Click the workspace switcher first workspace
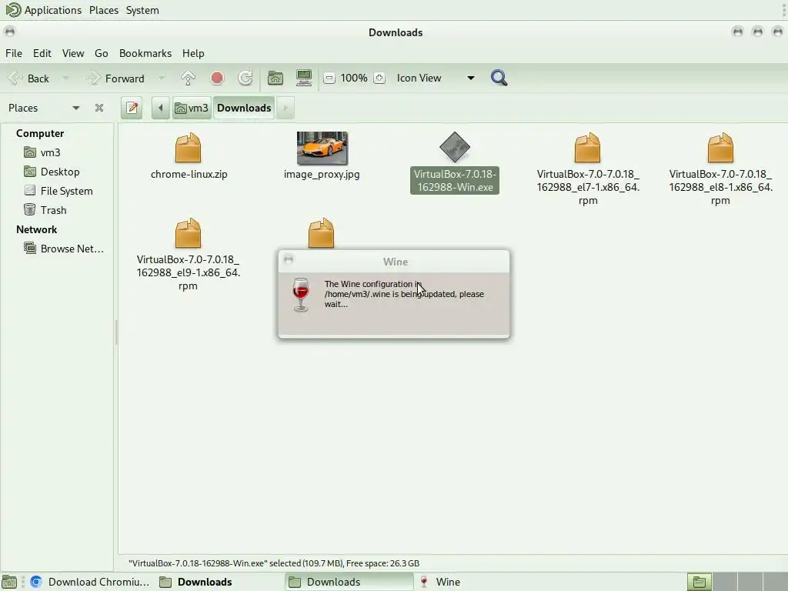This screenshot has height=591, width=788. (x=699, y=582)
